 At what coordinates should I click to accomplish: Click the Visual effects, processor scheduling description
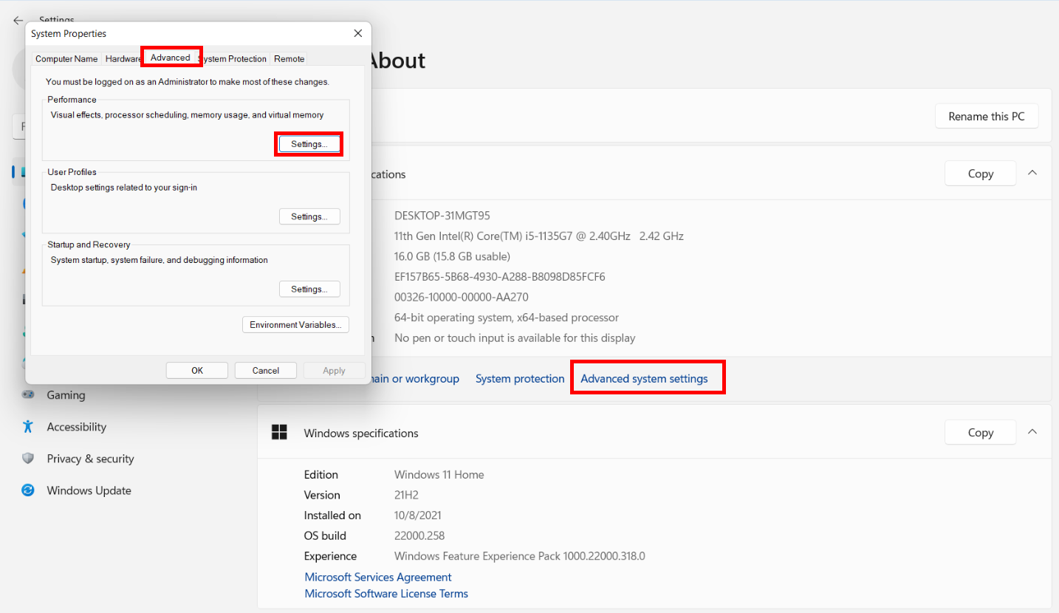pyautogui.click(x=187, y=115)
